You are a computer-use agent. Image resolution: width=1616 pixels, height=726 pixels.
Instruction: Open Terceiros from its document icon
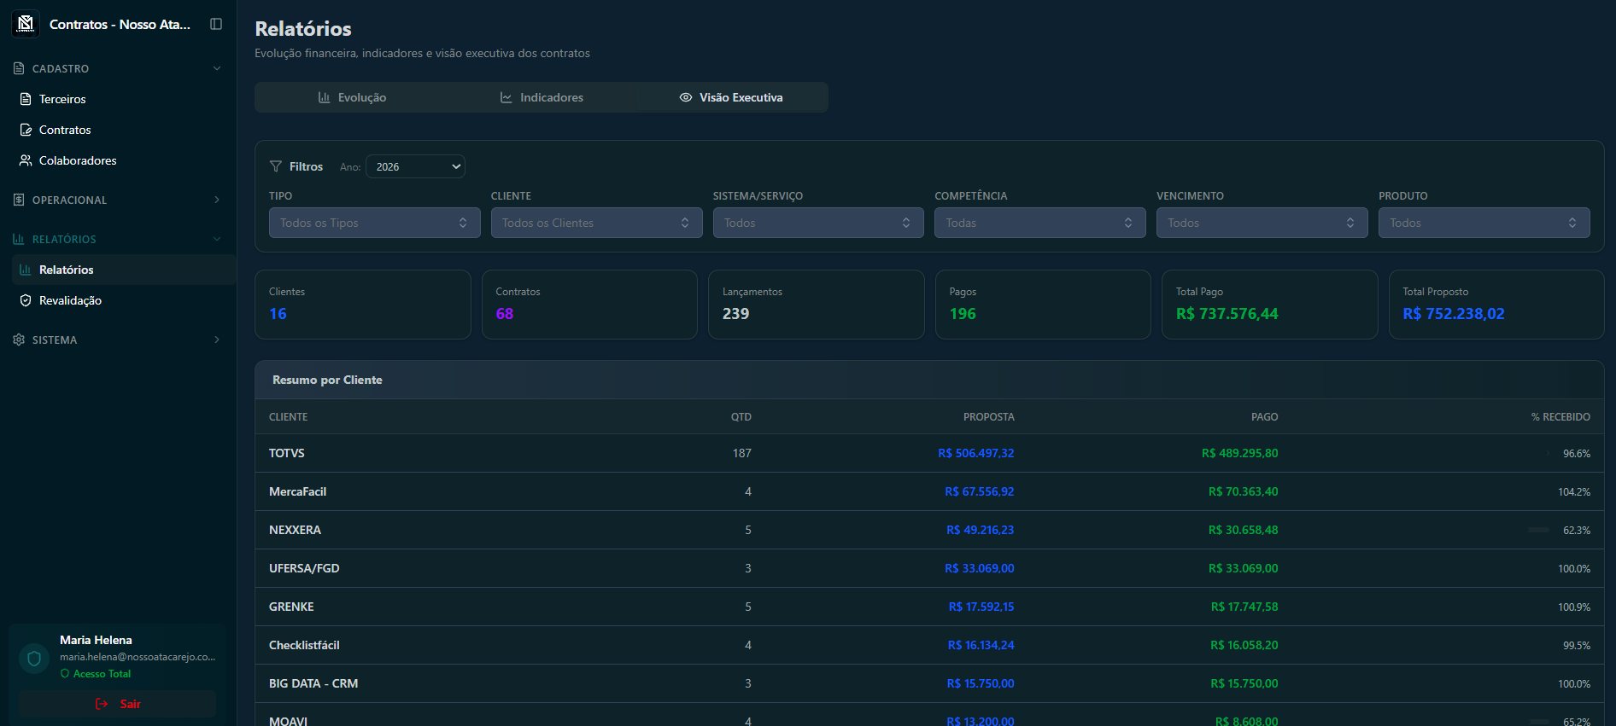26,99
